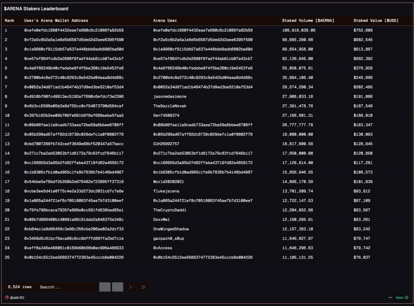The height and width of the screenshot is (306, 414).
Task: Click User's Arena Wallet Address header
Action: [x=56, y=21]
